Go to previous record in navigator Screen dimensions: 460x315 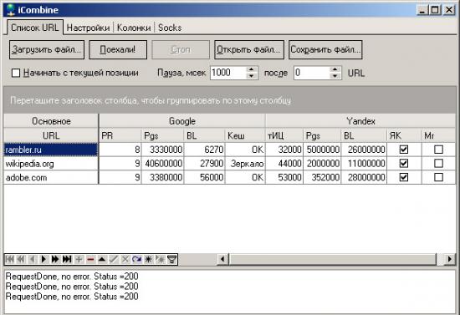33,259
